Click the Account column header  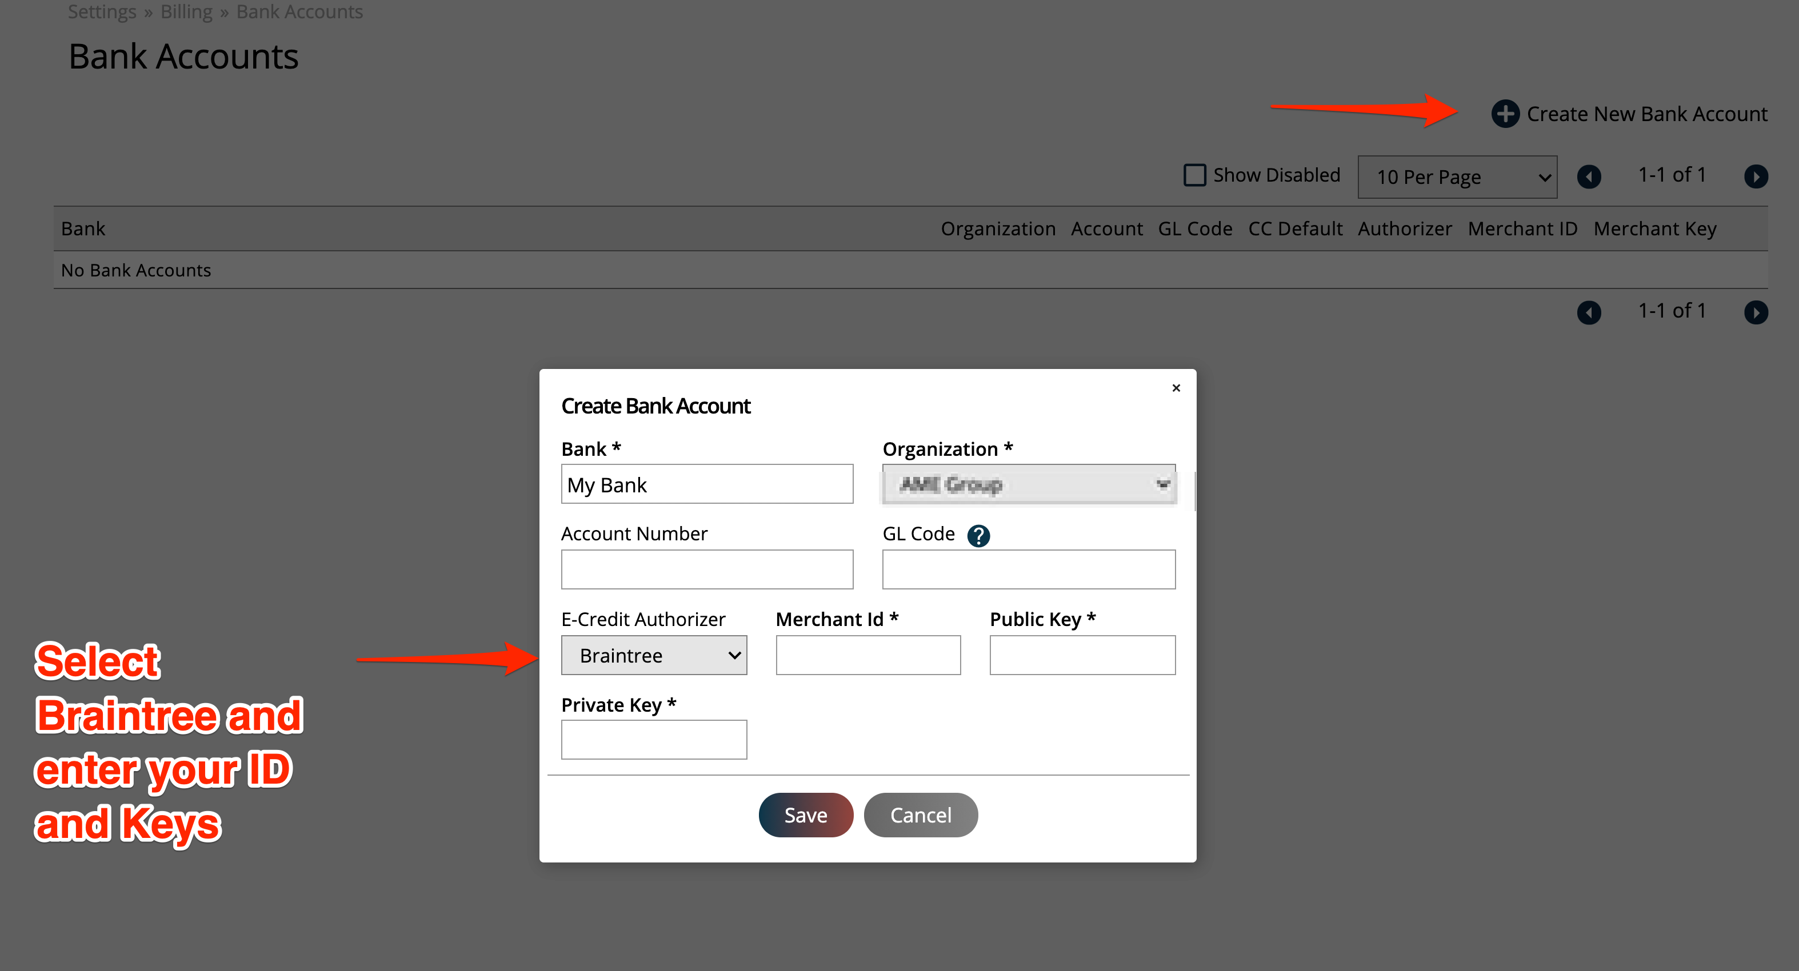1106,229
